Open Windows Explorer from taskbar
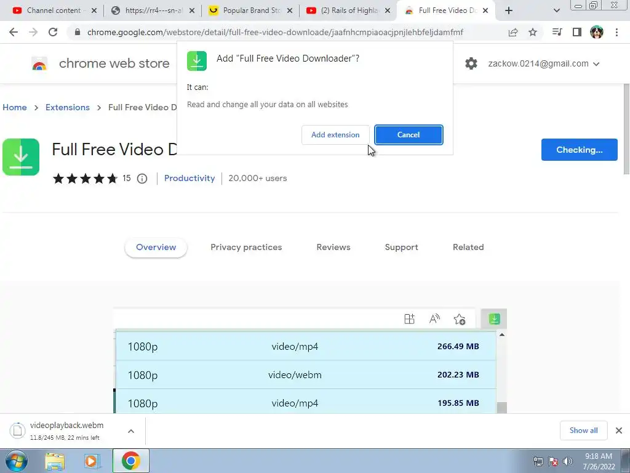This screenshot has width=630, height=473. click(55, 461)
